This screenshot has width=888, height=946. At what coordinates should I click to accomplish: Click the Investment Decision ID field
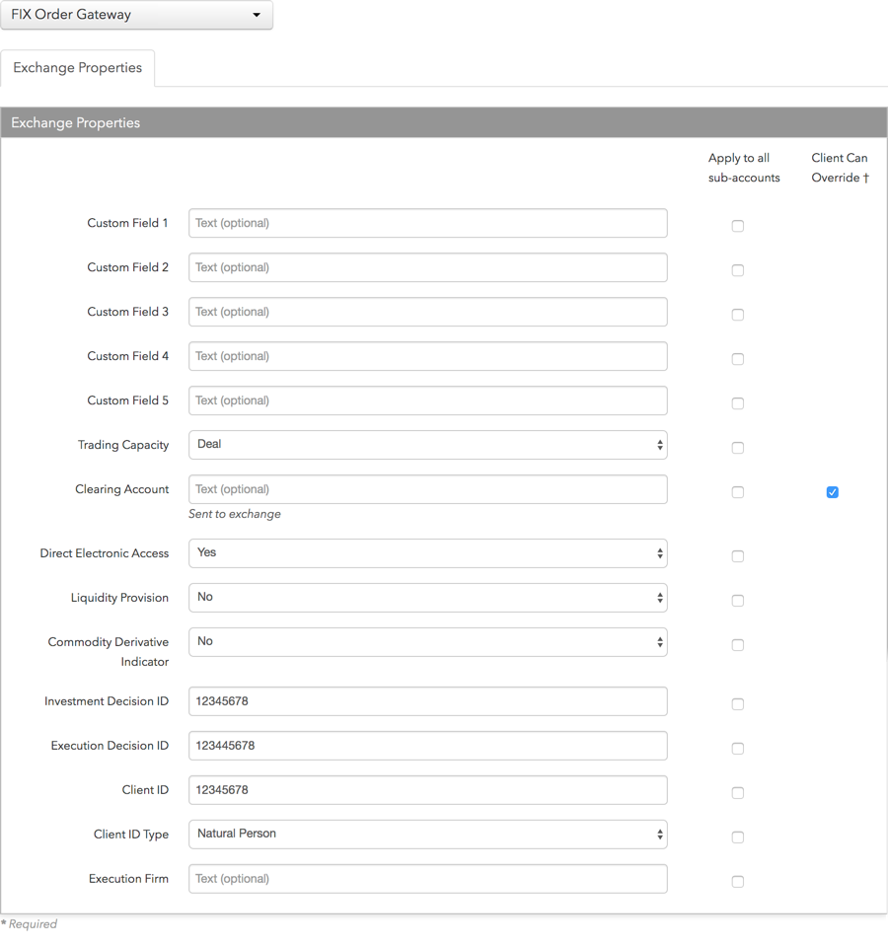tap(427, 701)
